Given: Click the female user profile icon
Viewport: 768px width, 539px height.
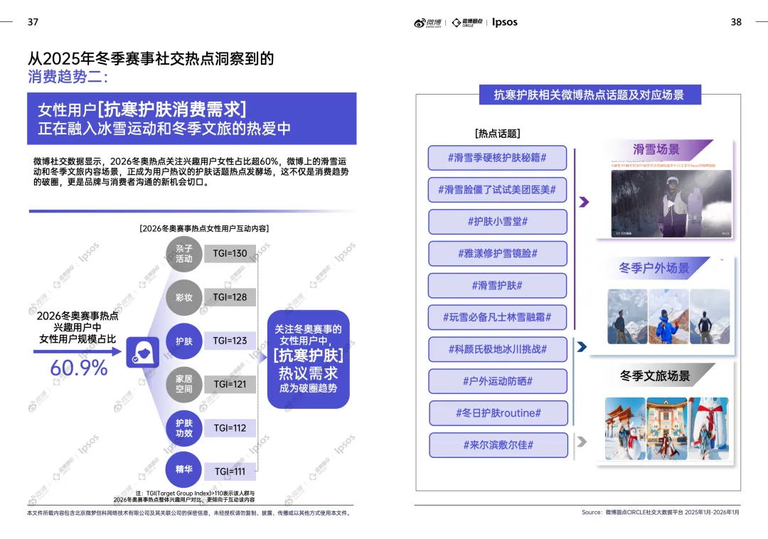Looking at the screenshot, I should (x=142, y=352).
